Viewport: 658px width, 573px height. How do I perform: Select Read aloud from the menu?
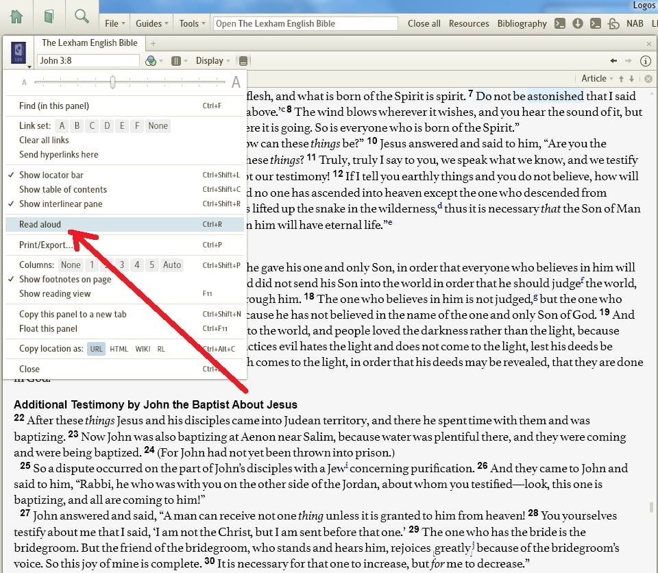click(x=40, y=224)
